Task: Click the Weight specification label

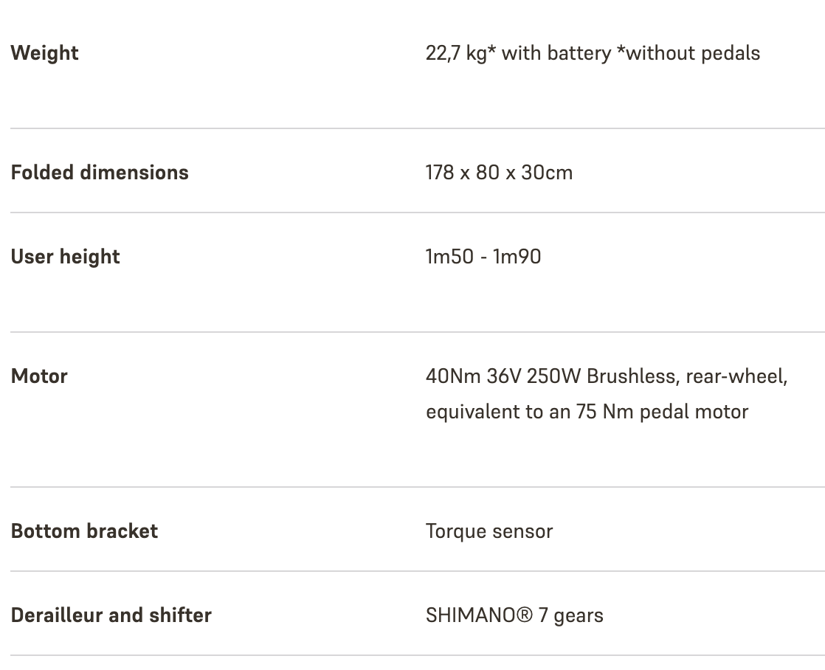Action: [x=45, y=53]
